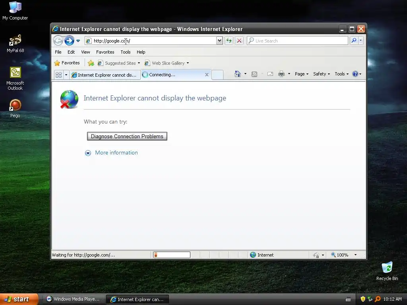Click the blue Help question icon
Screen dimensions: 407x305
355,74
